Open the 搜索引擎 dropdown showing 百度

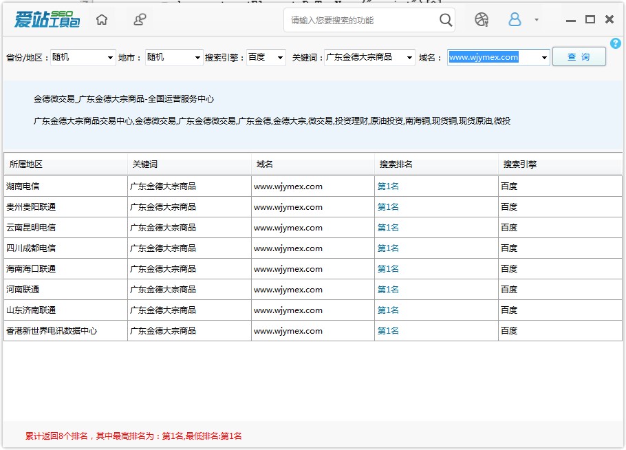(280, 58)
